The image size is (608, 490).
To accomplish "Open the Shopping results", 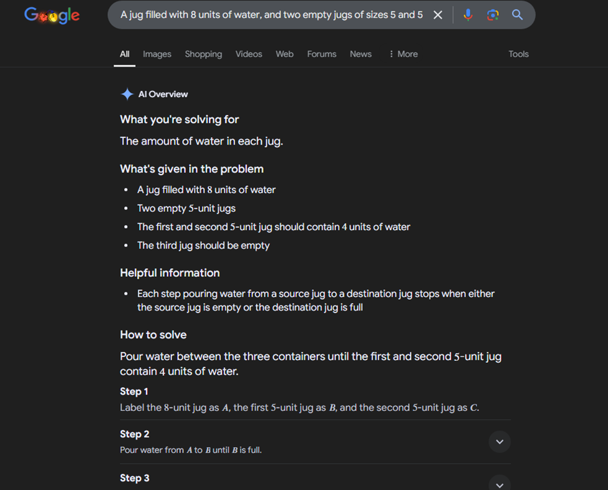I will (203, 54).
